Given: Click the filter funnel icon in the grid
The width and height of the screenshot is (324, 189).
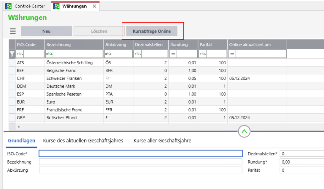Looking at the screenshot, I should [x=12, y=54].
